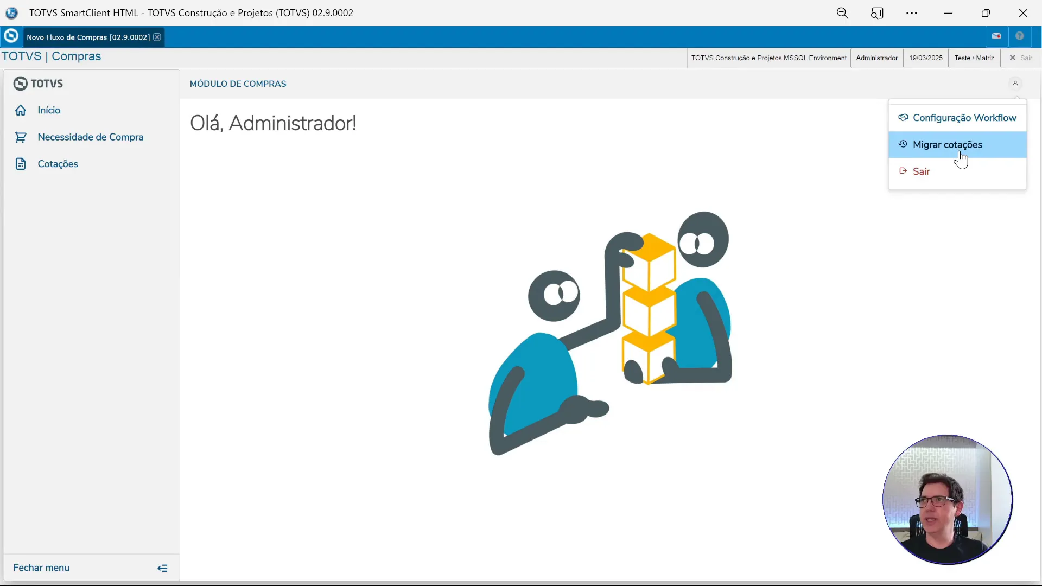Select Configuração Workflow menu entry
Viewport: 1042px width, 586px height.
[x=964, y=118]
